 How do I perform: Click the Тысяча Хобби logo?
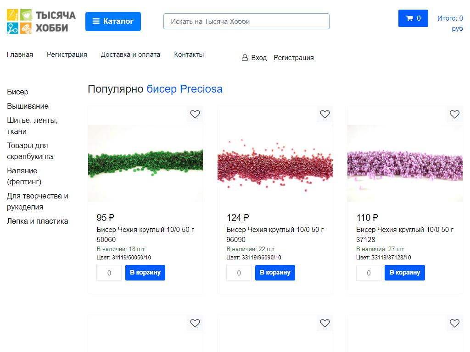point(41,22)
